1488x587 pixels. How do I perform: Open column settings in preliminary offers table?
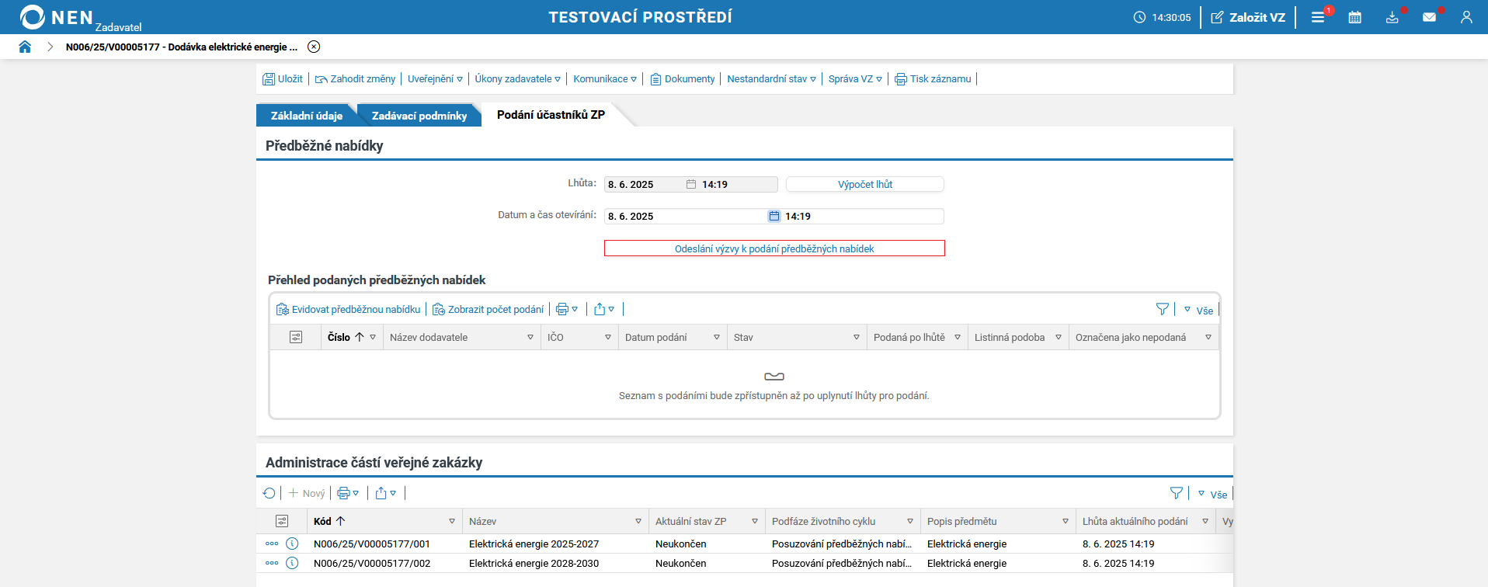coord(295,337)
